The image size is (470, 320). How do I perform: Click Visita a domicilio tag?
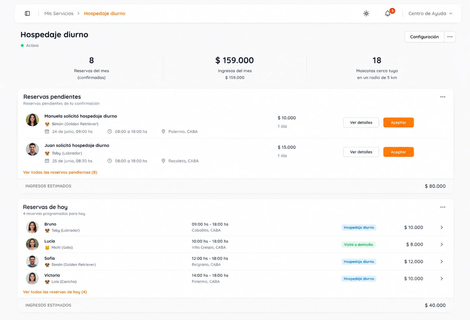pyautogui.click(x=358, y=245)
